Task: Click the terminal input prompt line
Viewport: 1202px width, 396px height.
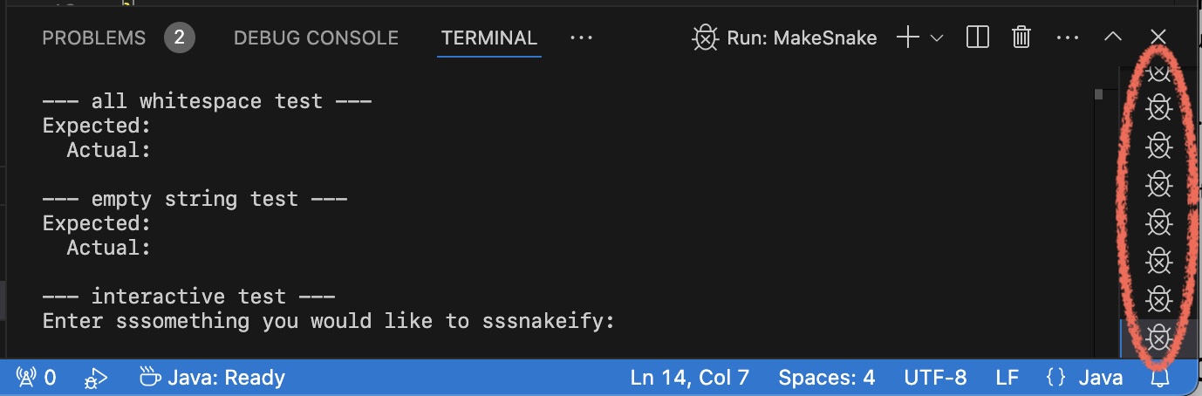Action: (x=330, y=321)
